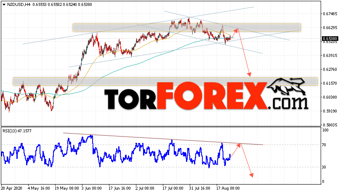Click the 17 Jun 16:00 time label
340x193 pixels.
(x=120, y=188)
